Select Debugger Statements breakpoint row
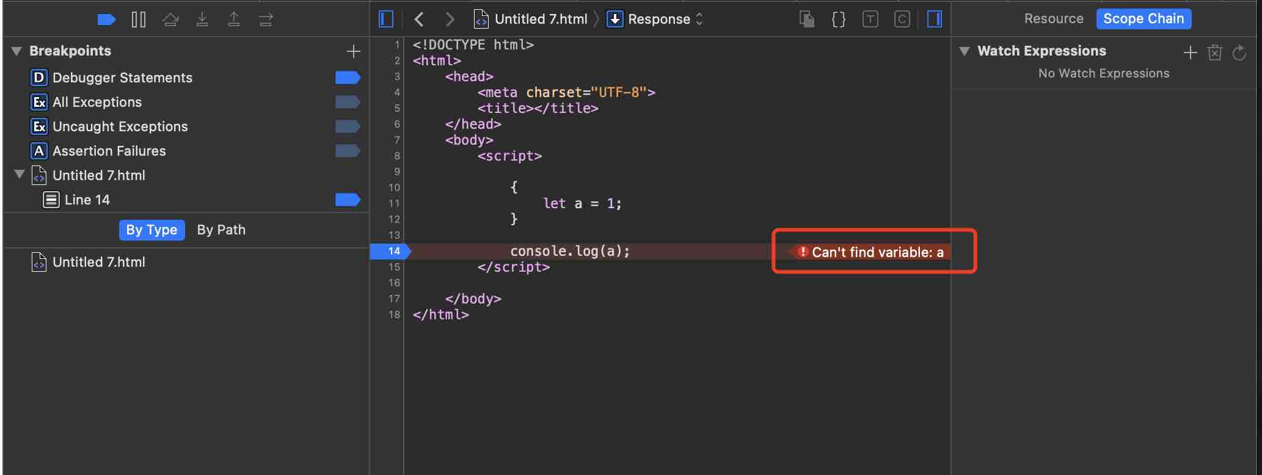Image resolution: width=1262 pixels, height=475 pixels. (x=186, y=78)
